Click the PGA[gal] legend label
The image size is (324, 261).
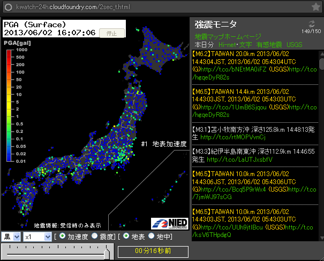coord(17,43)
